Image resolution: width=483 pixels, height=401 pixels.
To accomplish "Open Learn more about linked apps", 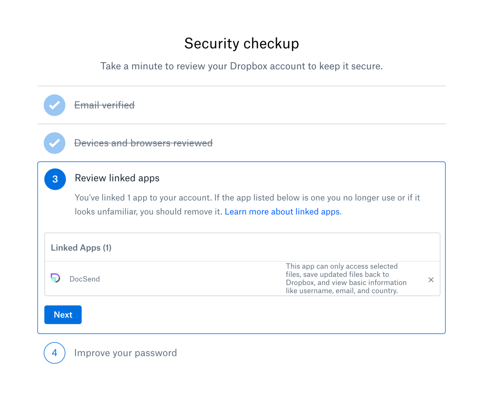I will pyautogui.click(x=283, y=212).
